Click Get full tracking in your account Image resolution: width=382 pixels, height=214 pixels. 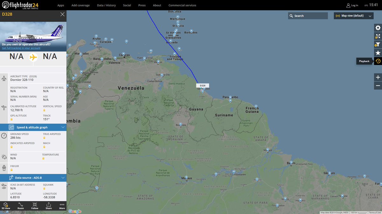21,48
